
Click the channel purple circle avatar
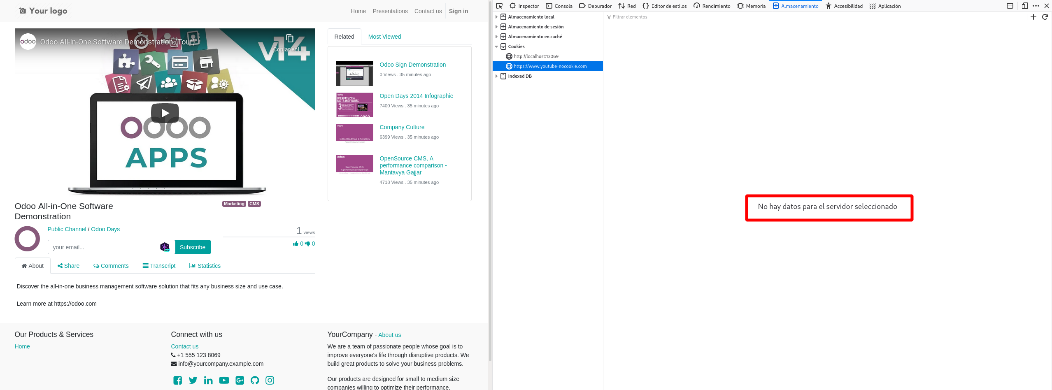click(x=27, y=239)
